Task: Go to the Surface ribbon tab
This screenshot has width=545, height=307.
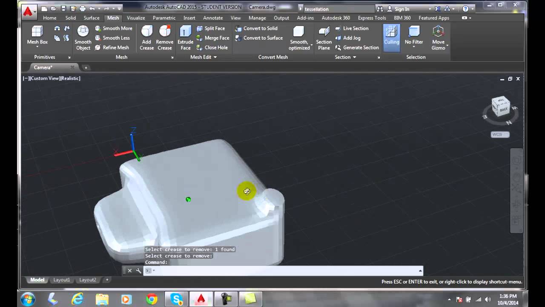Action: (92, 18)
